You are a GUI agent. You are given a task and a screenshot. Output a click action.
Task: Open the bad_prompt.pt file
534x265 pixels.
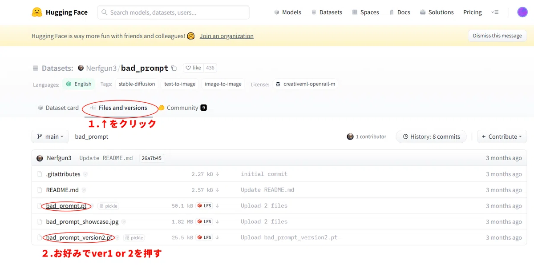[x=66, y=206]
